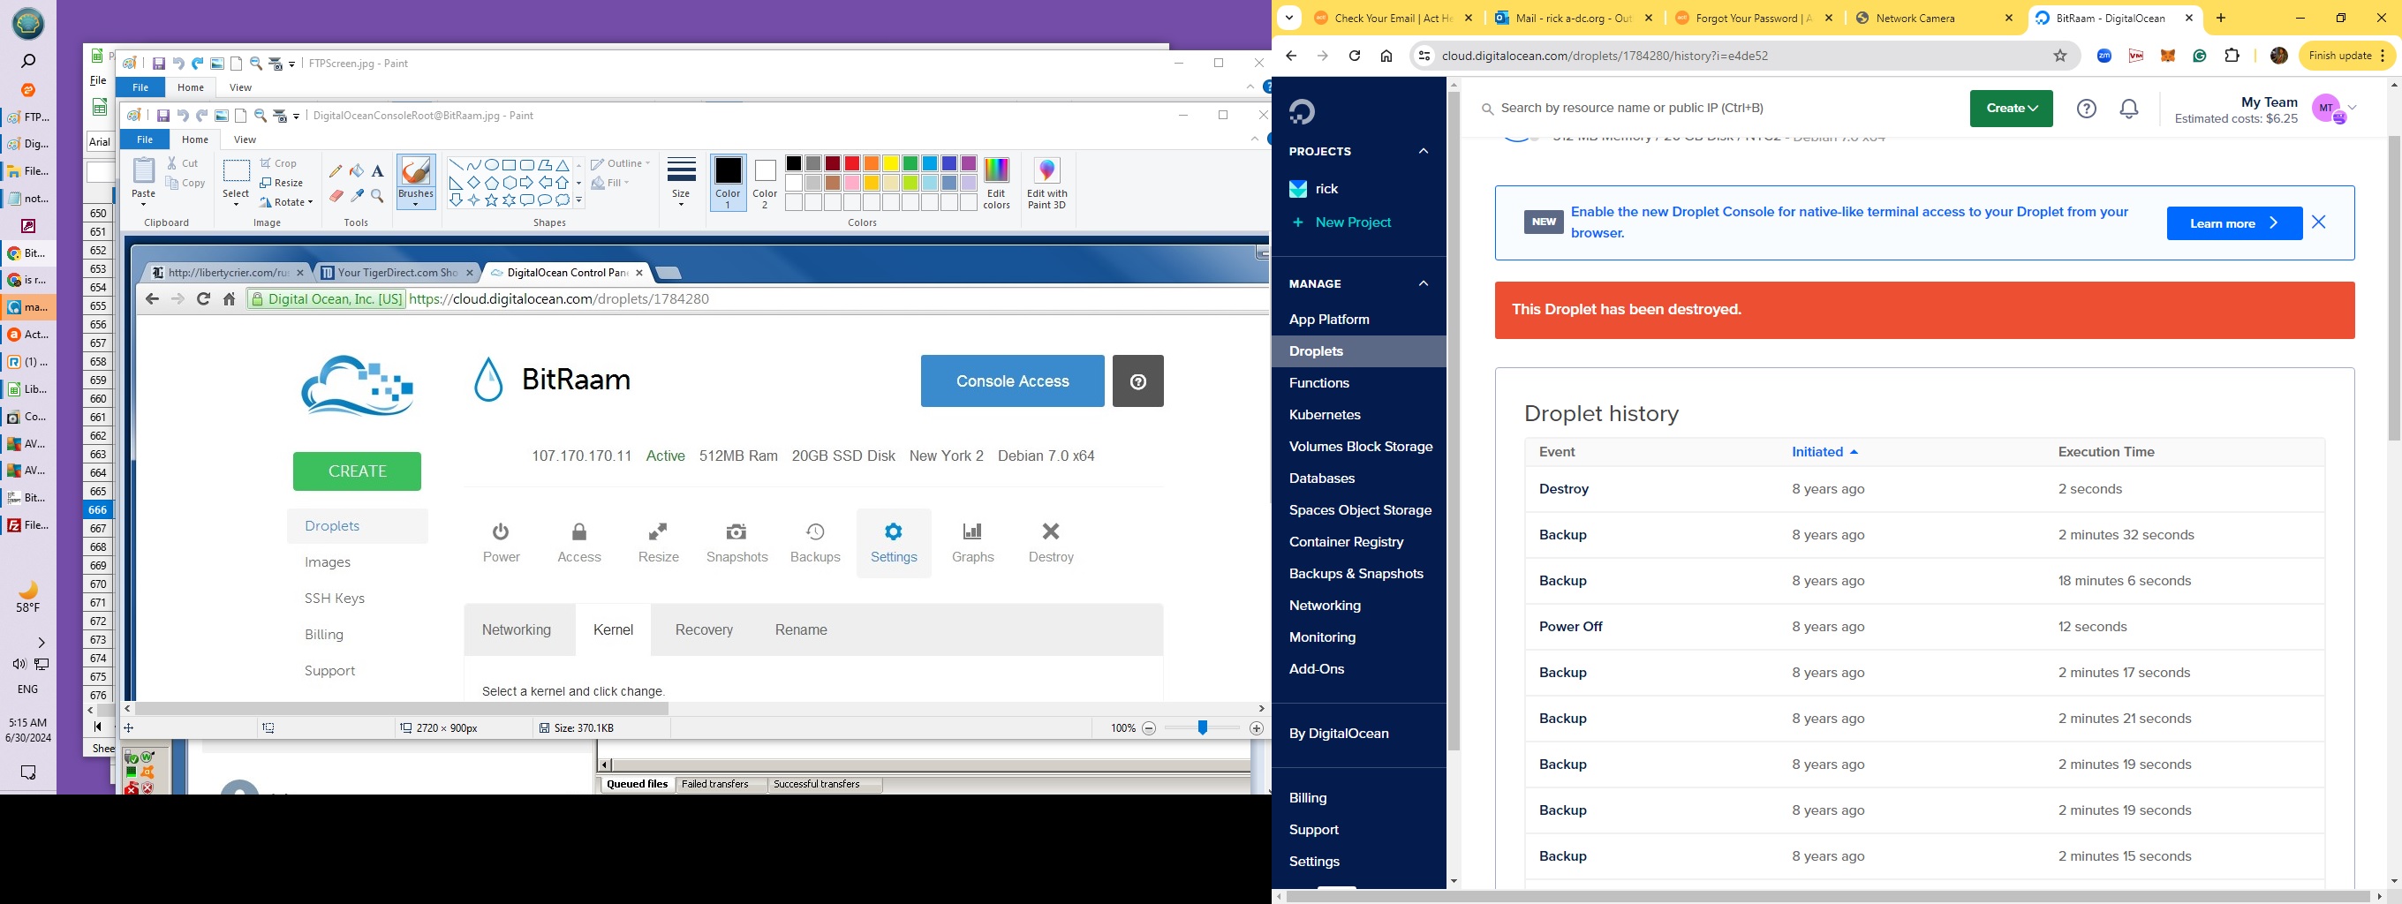Expand the My Team account menu chevron
The width and height of the screenshot is (2402, 904).
pyautogui.click(x=2353, y=108)
